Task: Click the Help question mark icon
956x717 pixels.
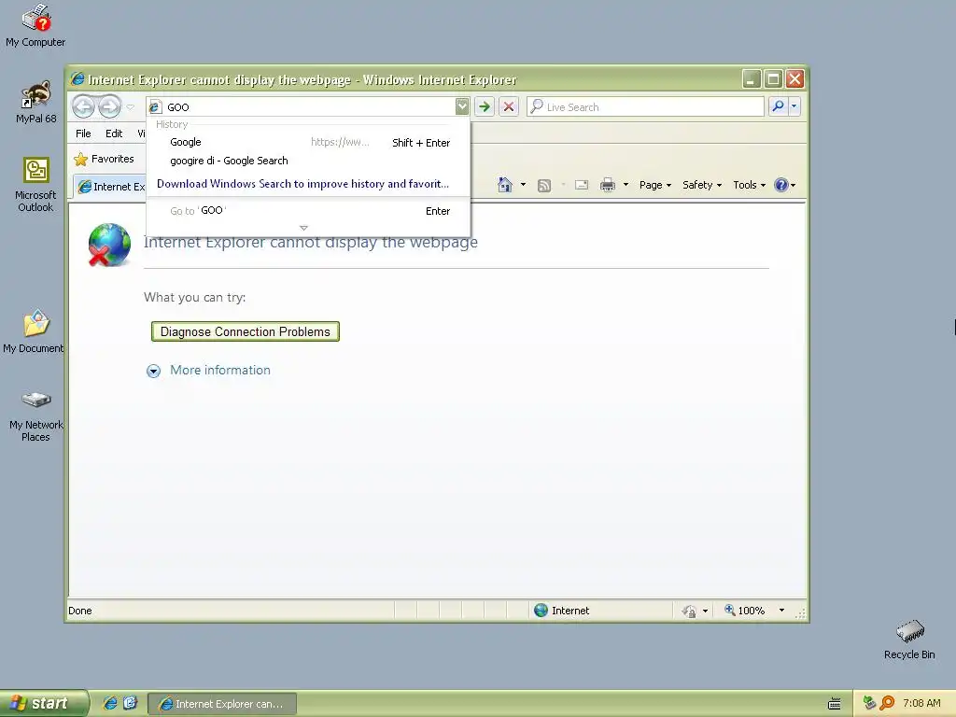Action: pyautogui.click(x=781, y=185)
